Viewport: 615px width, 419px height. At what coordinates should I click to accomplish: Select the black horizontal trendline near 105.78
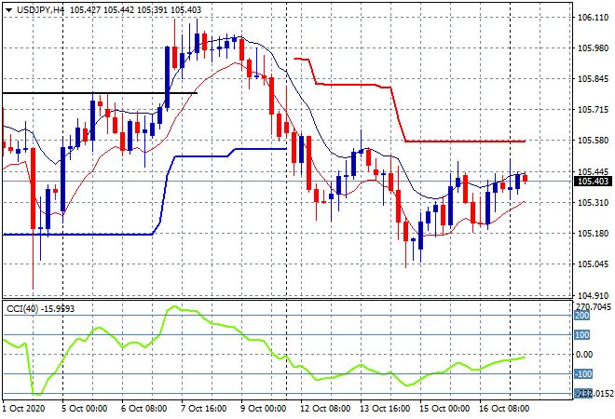[x=100, y=93]
